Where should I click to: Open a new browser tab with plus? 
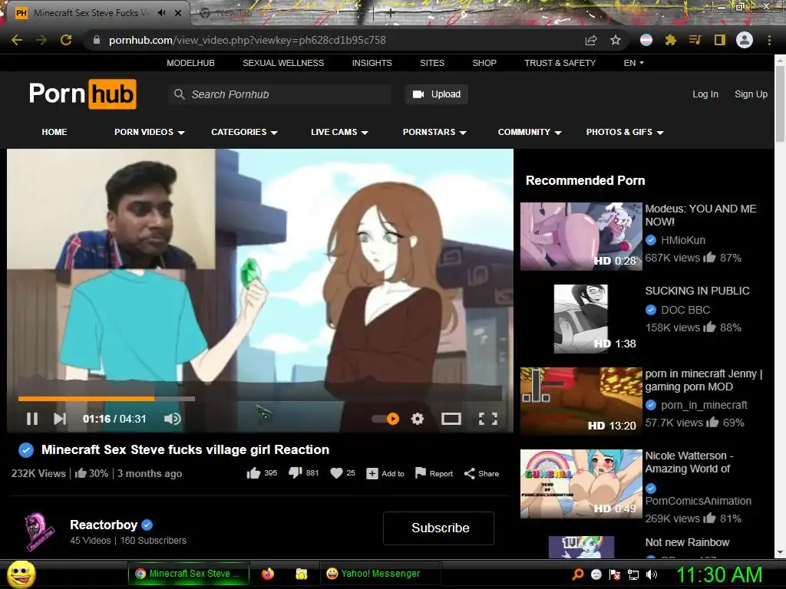pyautogui.click(x=391, y=13)
